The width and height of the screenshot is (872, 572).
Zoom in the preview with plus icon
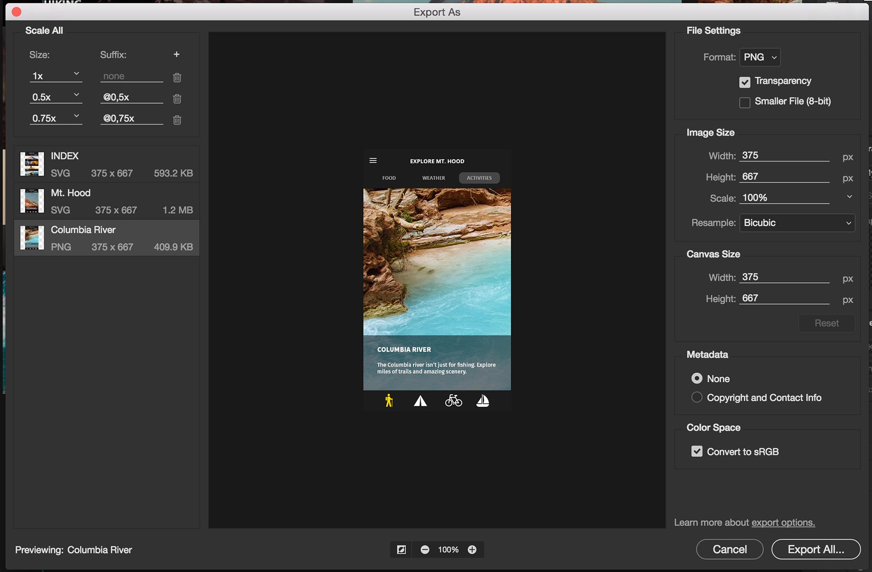472,549
